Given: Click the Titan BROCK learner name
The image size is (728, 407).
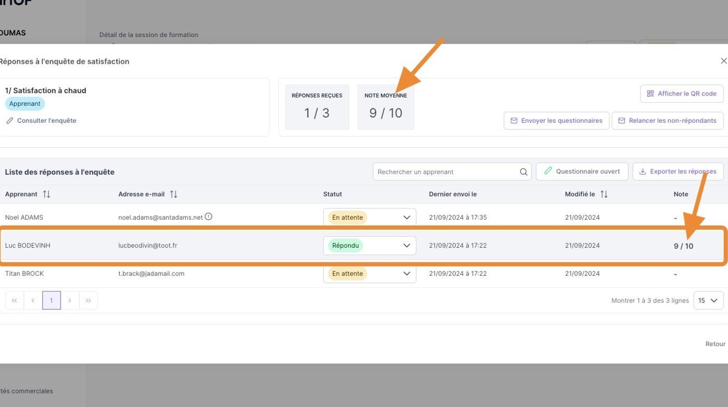Looking at the screenshot, I should (24, 274).
